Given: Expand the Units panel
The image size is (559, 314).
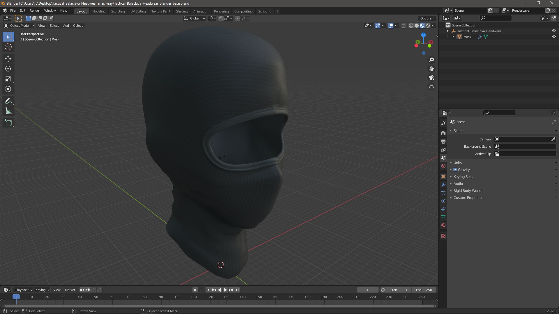Looking at the screenshot, I should pos(457,163).
